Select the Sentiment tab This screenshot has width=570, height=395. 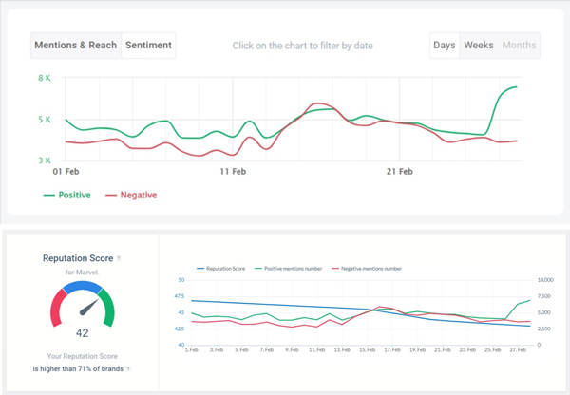coord(148,46)
